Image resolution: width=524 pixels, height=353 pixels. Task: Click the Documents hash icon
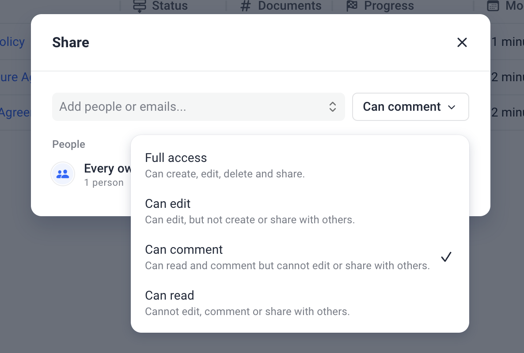245,6
